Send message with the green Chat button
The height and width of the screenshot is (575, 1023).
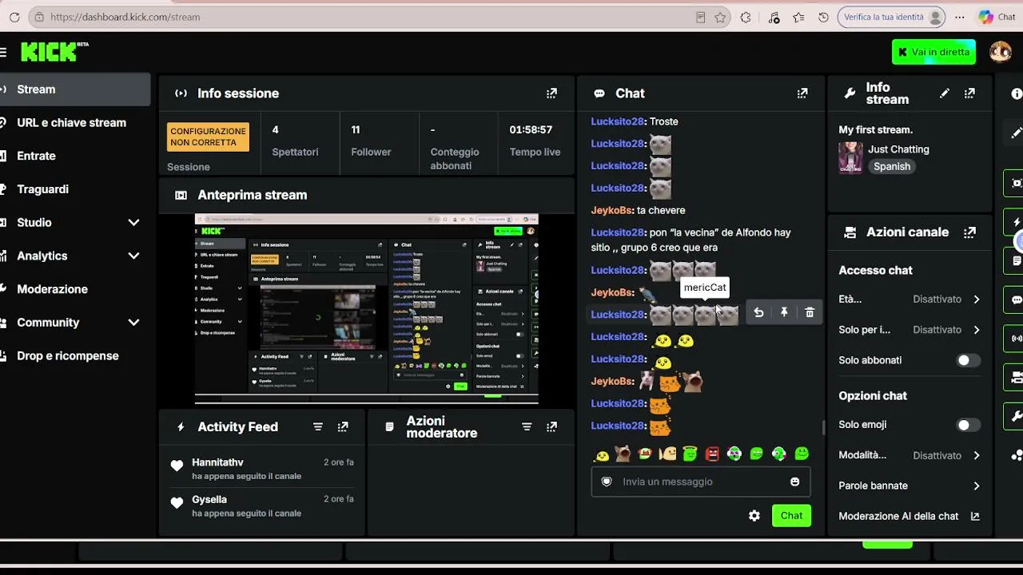coord(791,516)
